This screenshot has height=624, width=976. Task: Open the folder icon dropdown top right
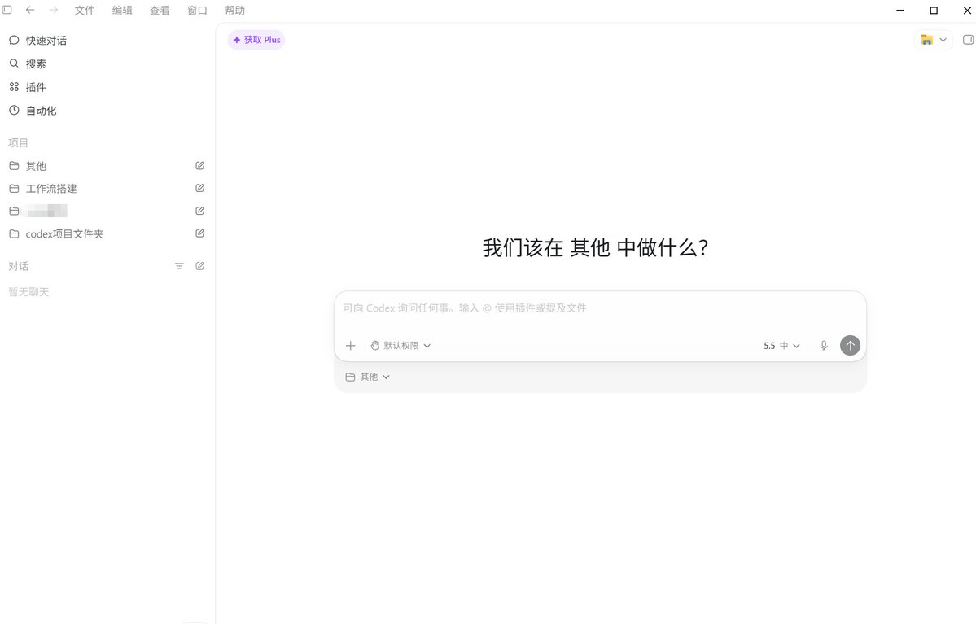934,40
